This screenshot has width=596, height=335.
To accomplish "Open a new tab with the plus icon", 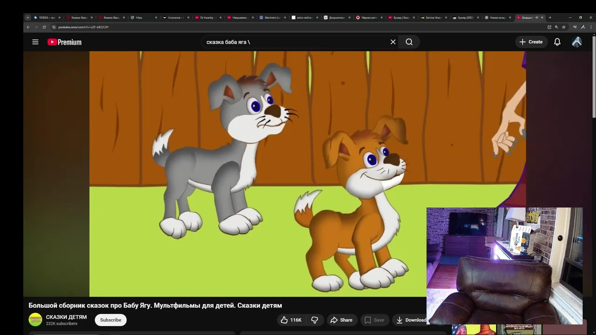I will 550,18.
